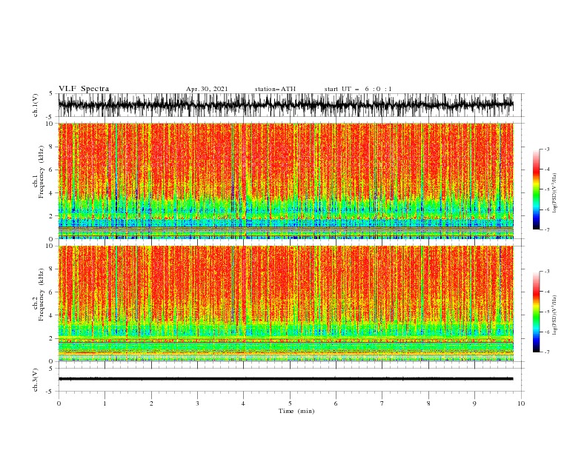Click the time axis tick label '0'
Screen dimensions: 587x453
(59, 403)
